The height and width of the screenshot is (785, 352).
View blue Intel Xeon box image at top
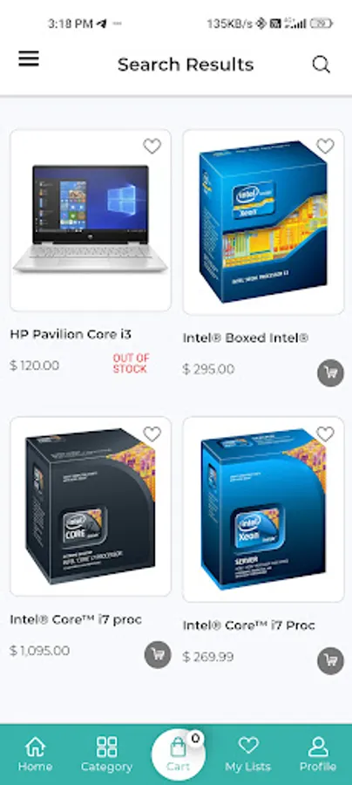[x=263, y=222]
